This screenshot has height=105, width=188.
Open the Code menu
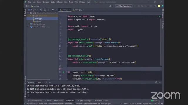point(53,2)
